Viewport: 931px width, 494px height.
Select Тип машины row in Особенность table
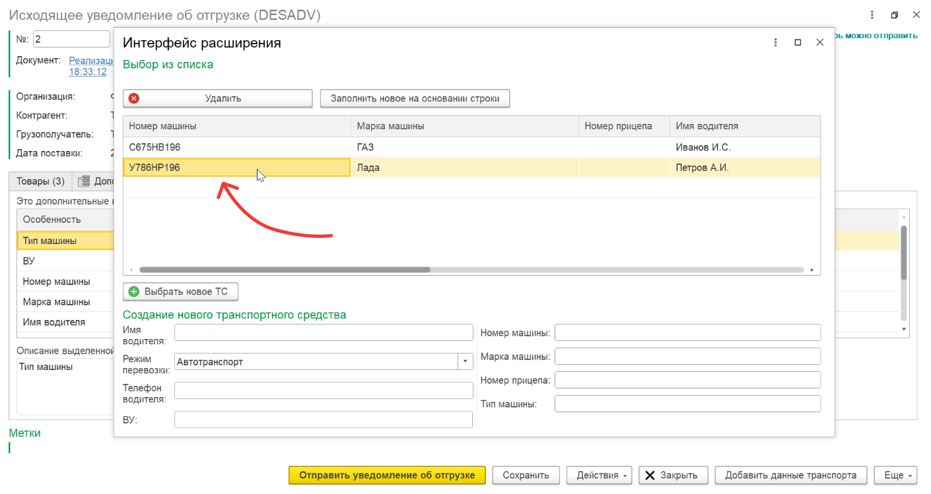click(65, 241)
